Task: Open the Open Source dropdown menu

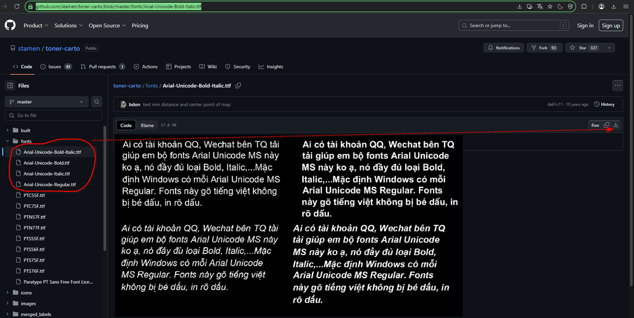Action: coord(107,25)
